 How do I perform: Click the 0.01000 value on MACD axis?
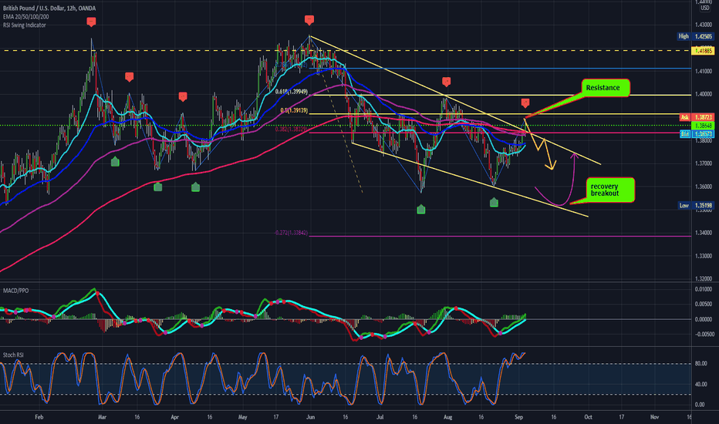[x=704, y=289]
